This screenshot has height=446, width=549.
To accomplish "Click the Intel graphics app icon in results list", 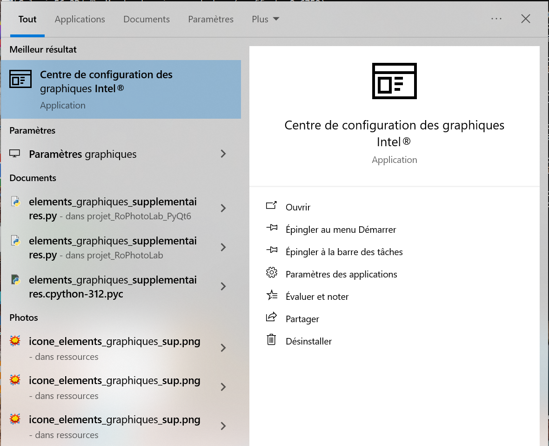I will tap(20, 79).
